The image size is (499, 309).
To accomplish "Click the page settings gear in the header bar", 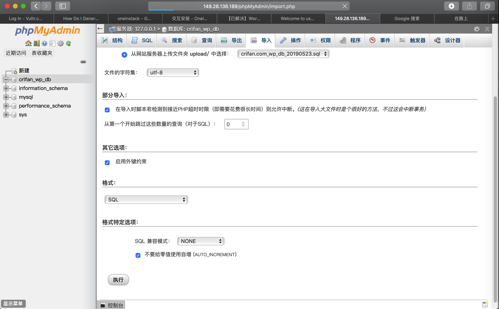I will coord(477,29).
